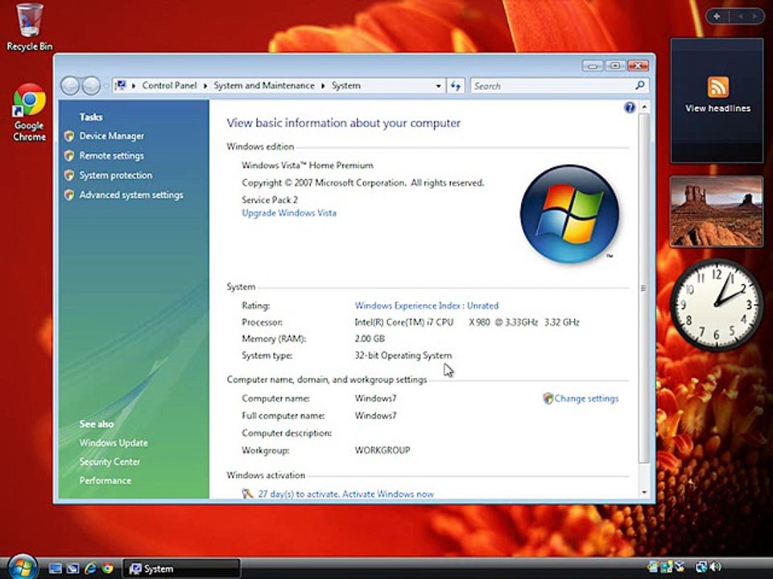The width and height of the screenshot is (773, 579).
Task: Click in the Search input field
Action: click(x=552, y=86)
